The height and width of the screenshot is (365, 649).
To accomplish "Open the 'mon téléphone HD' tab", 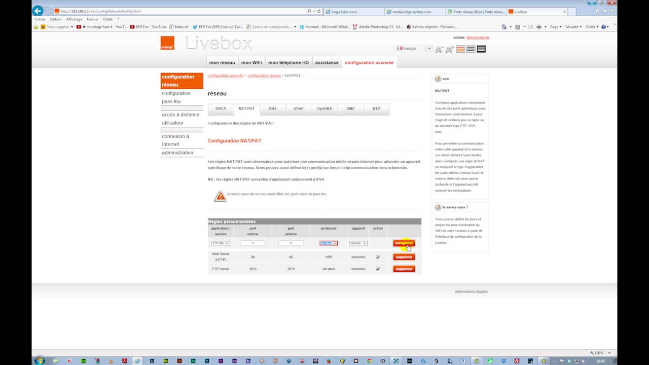I will (x=289, y=62).
